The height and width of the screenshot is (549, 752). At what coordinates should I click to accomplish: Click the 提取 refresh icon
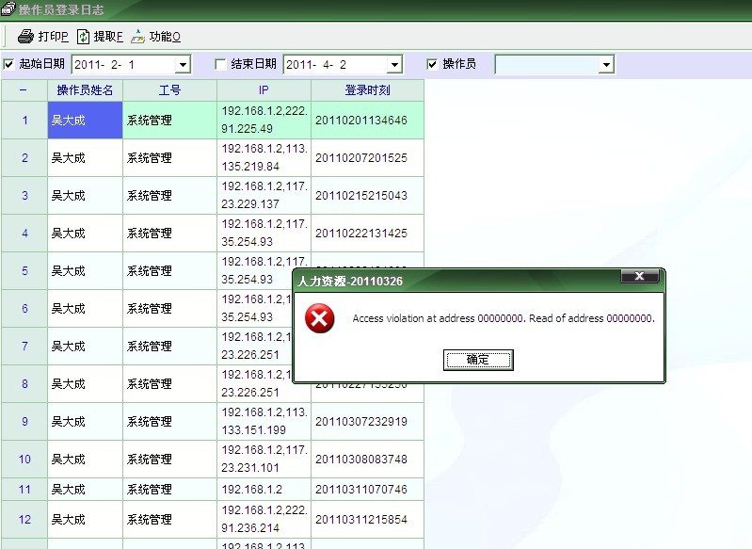(83, 37)
